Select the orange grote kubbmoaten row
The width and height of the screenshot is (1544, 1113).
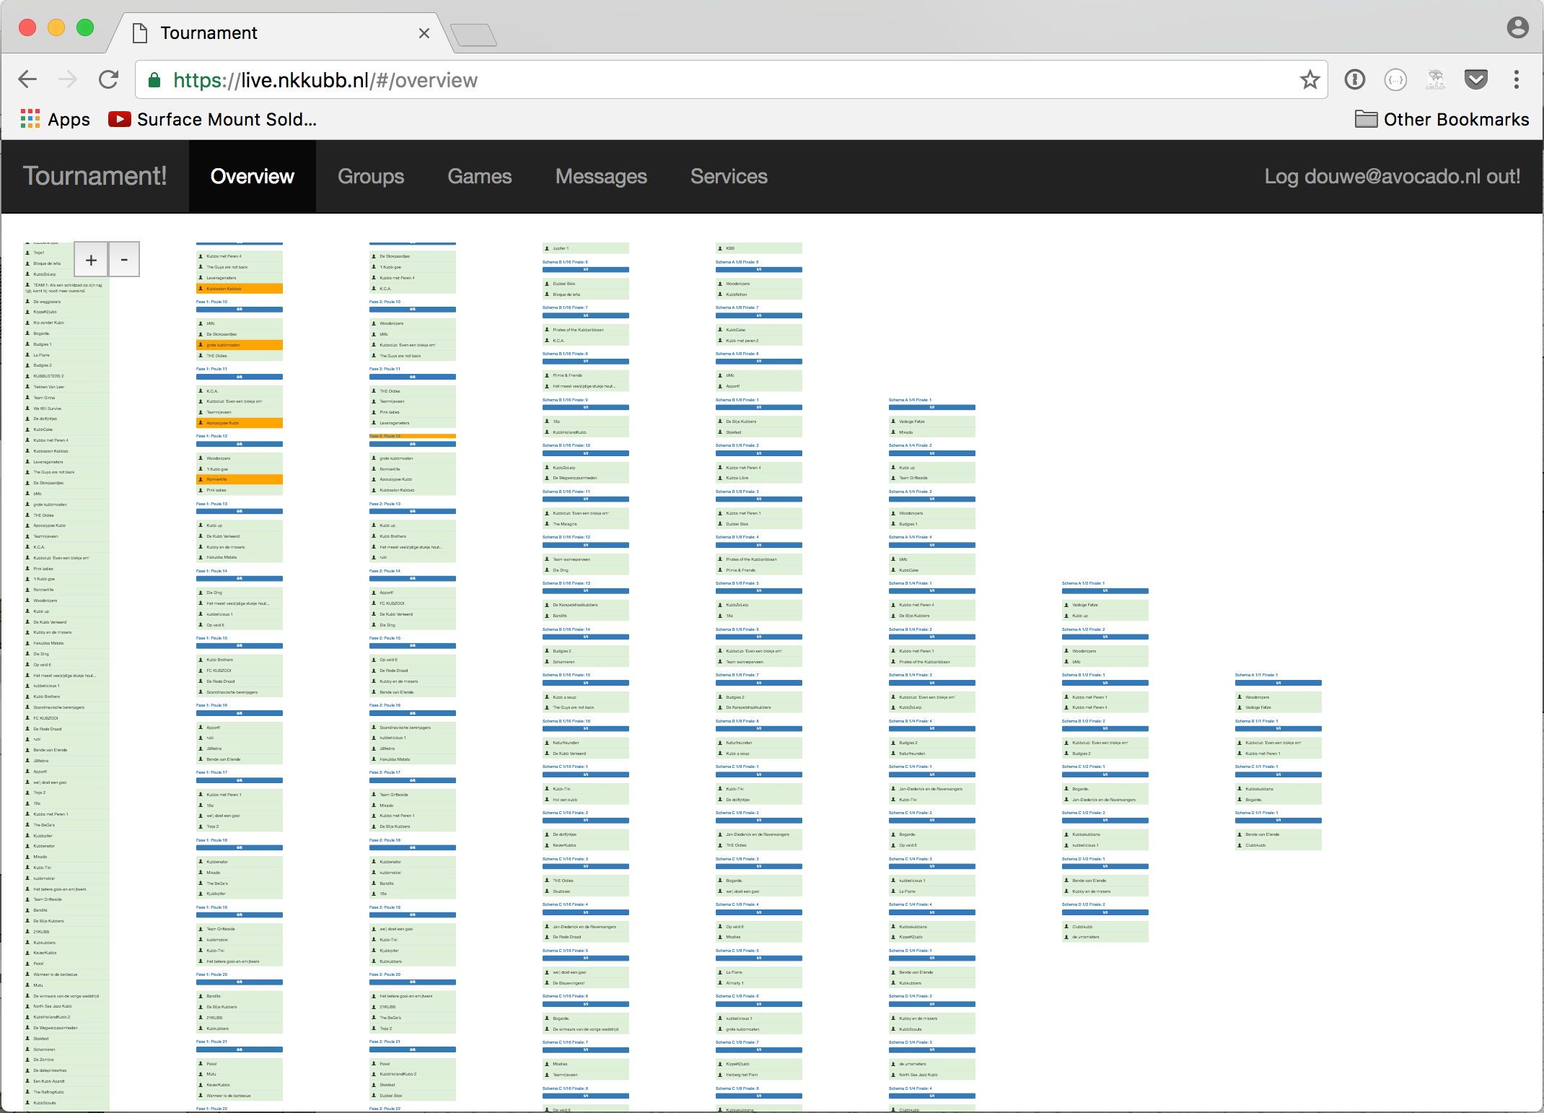(x=240, y=345)
